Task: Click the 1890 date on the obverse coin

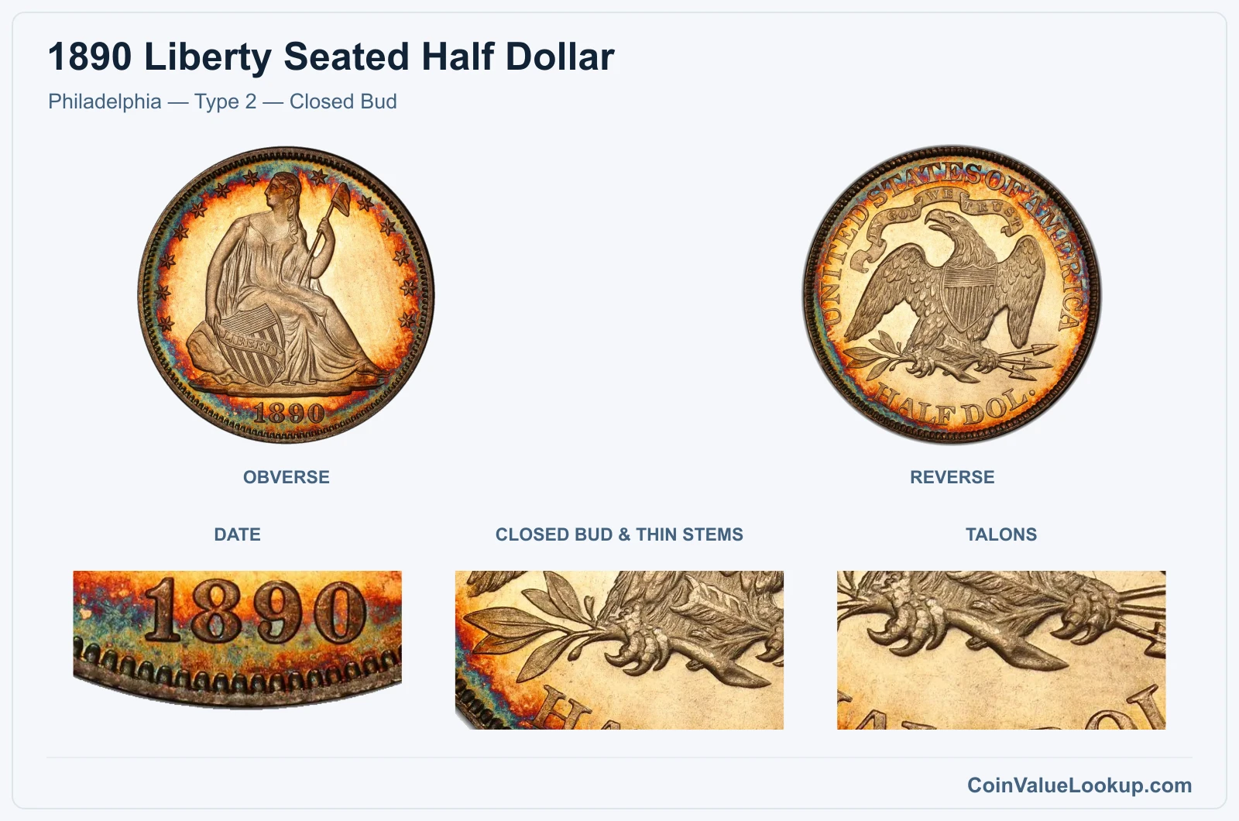Action: pos(289,413)
